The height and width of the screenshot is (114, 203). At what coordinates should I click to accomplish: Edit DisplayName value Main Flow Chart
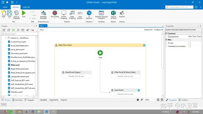click(x=195, y=37)
